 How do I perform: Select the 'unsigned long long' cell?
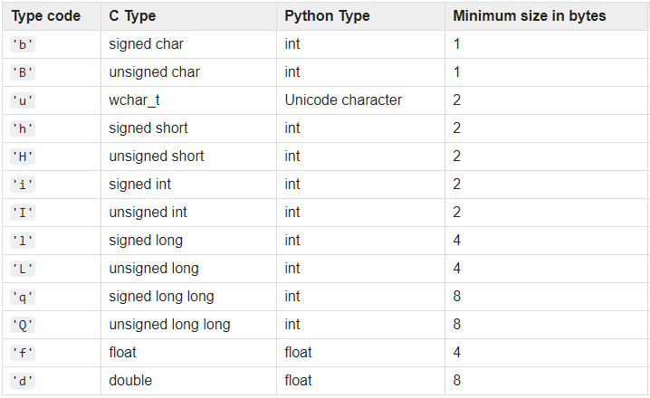coord(169,325)
